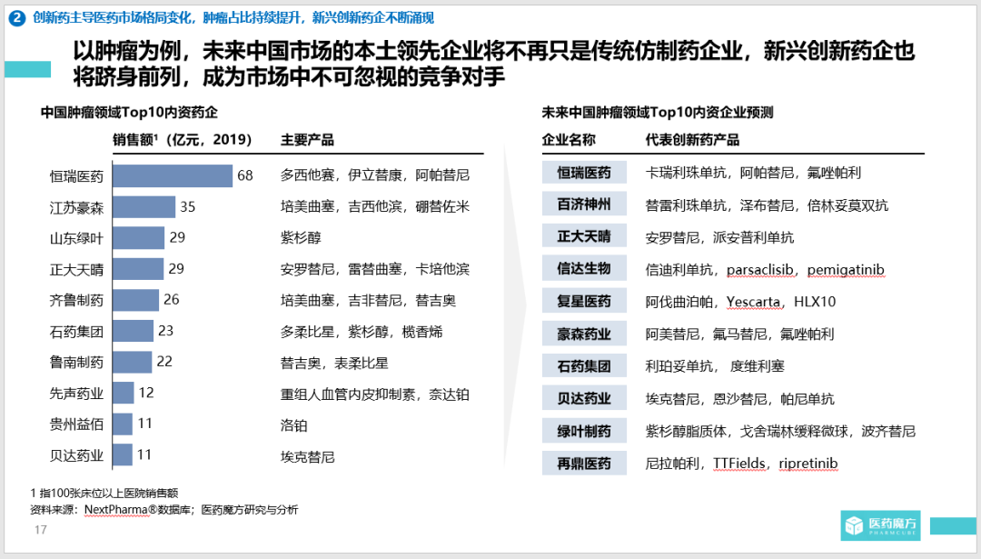981x559 pixels.
Task: Select the chart label "山东绿叶"
Action: coord(76,238)
